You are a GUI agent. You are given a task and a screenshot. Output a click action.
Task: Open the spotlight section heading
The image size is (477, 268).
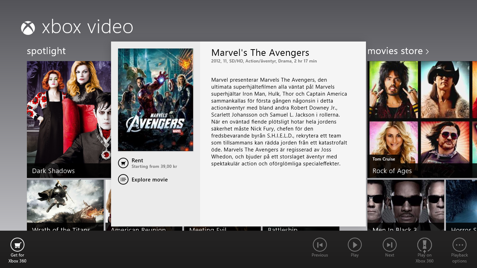46,51
